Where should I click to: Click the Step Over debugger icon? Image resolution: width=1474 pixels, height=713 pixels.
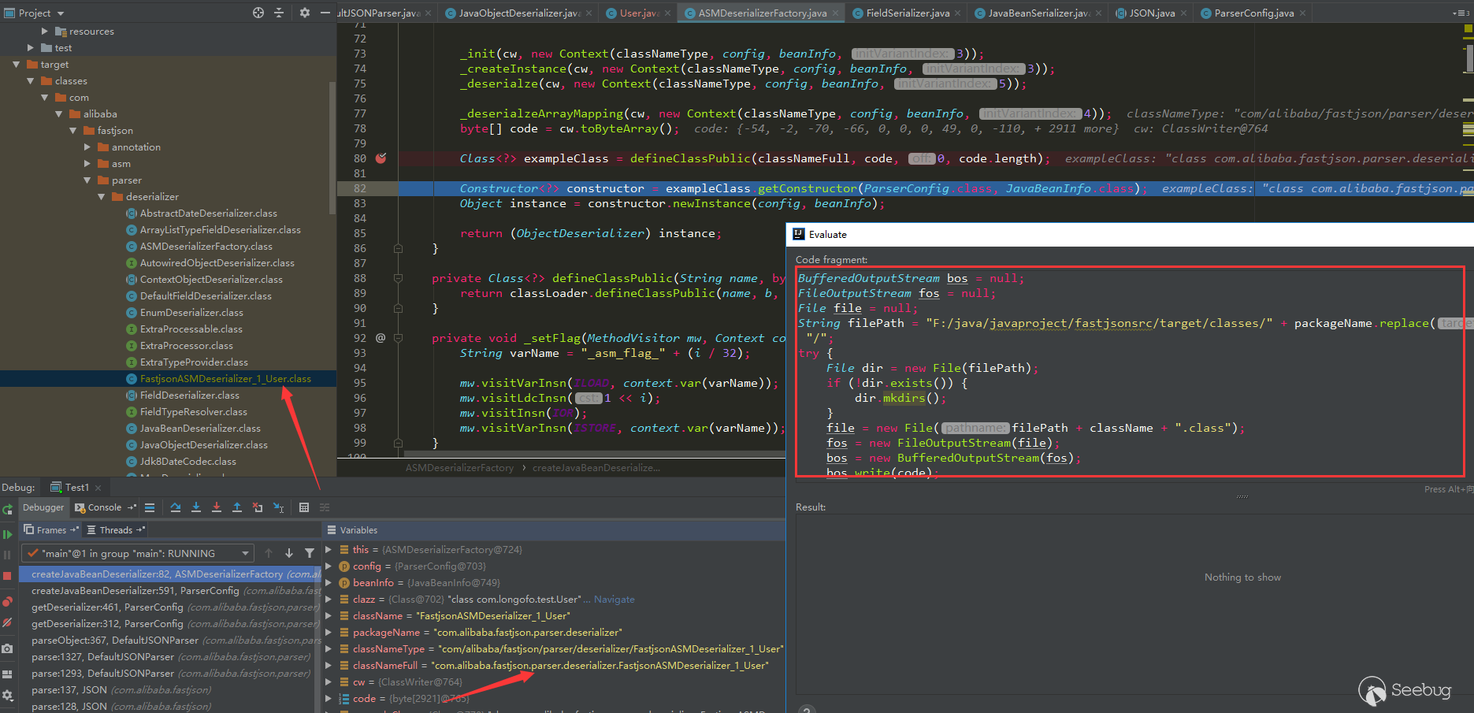coord(175,507)
